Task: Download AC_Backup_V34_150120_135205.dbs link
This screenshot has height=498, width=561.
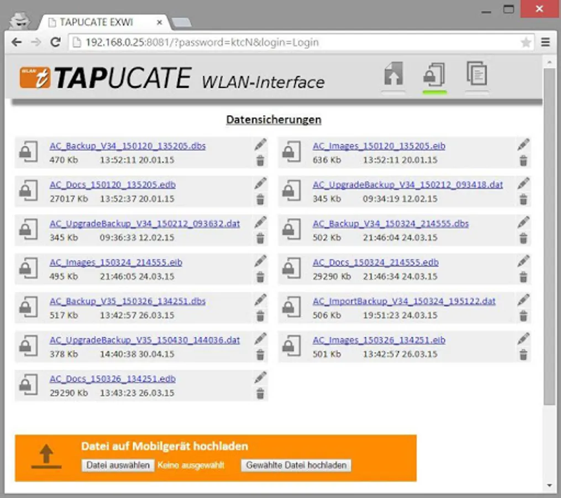Action: (127, 146)
